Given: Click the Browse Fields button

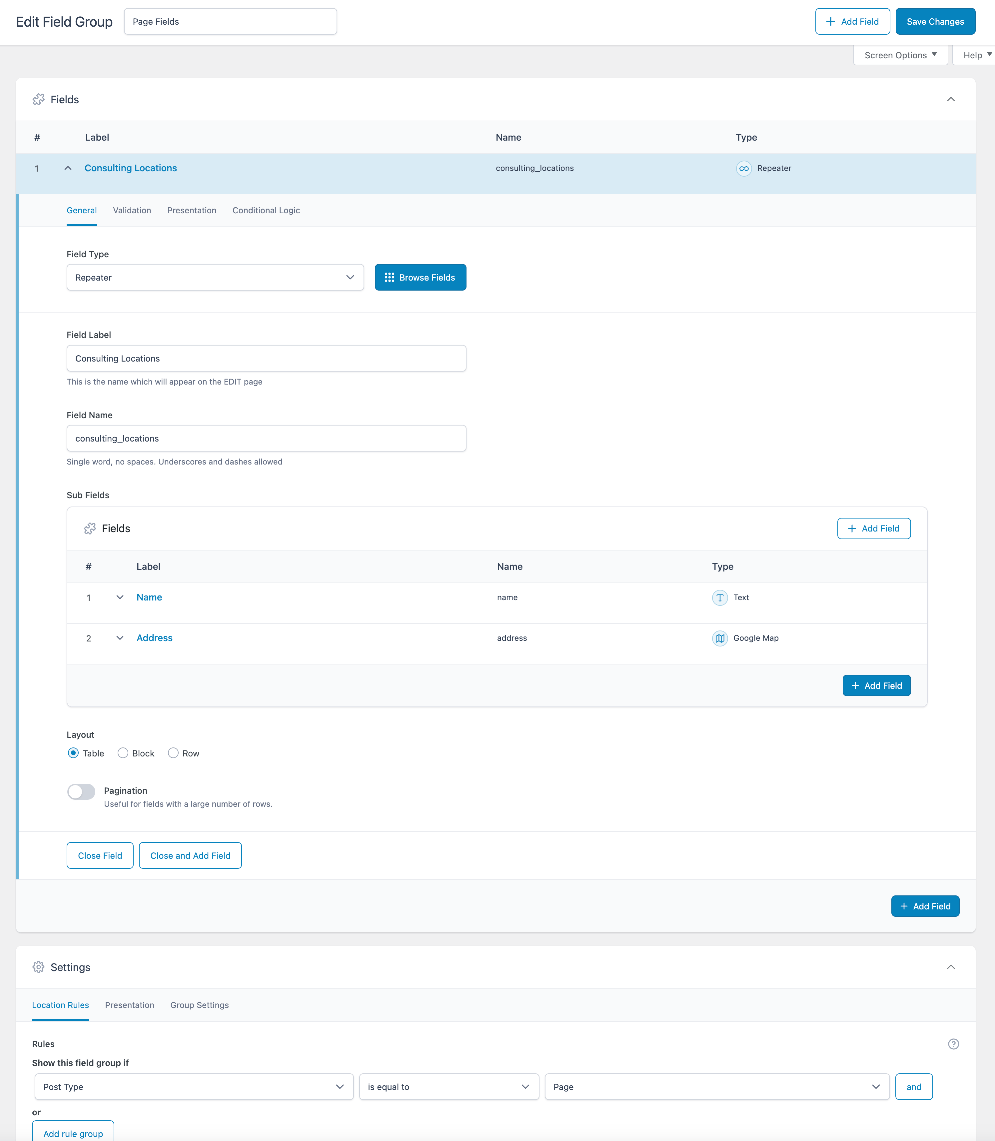Looking at the screenshot, I should [x=420, y=277].
